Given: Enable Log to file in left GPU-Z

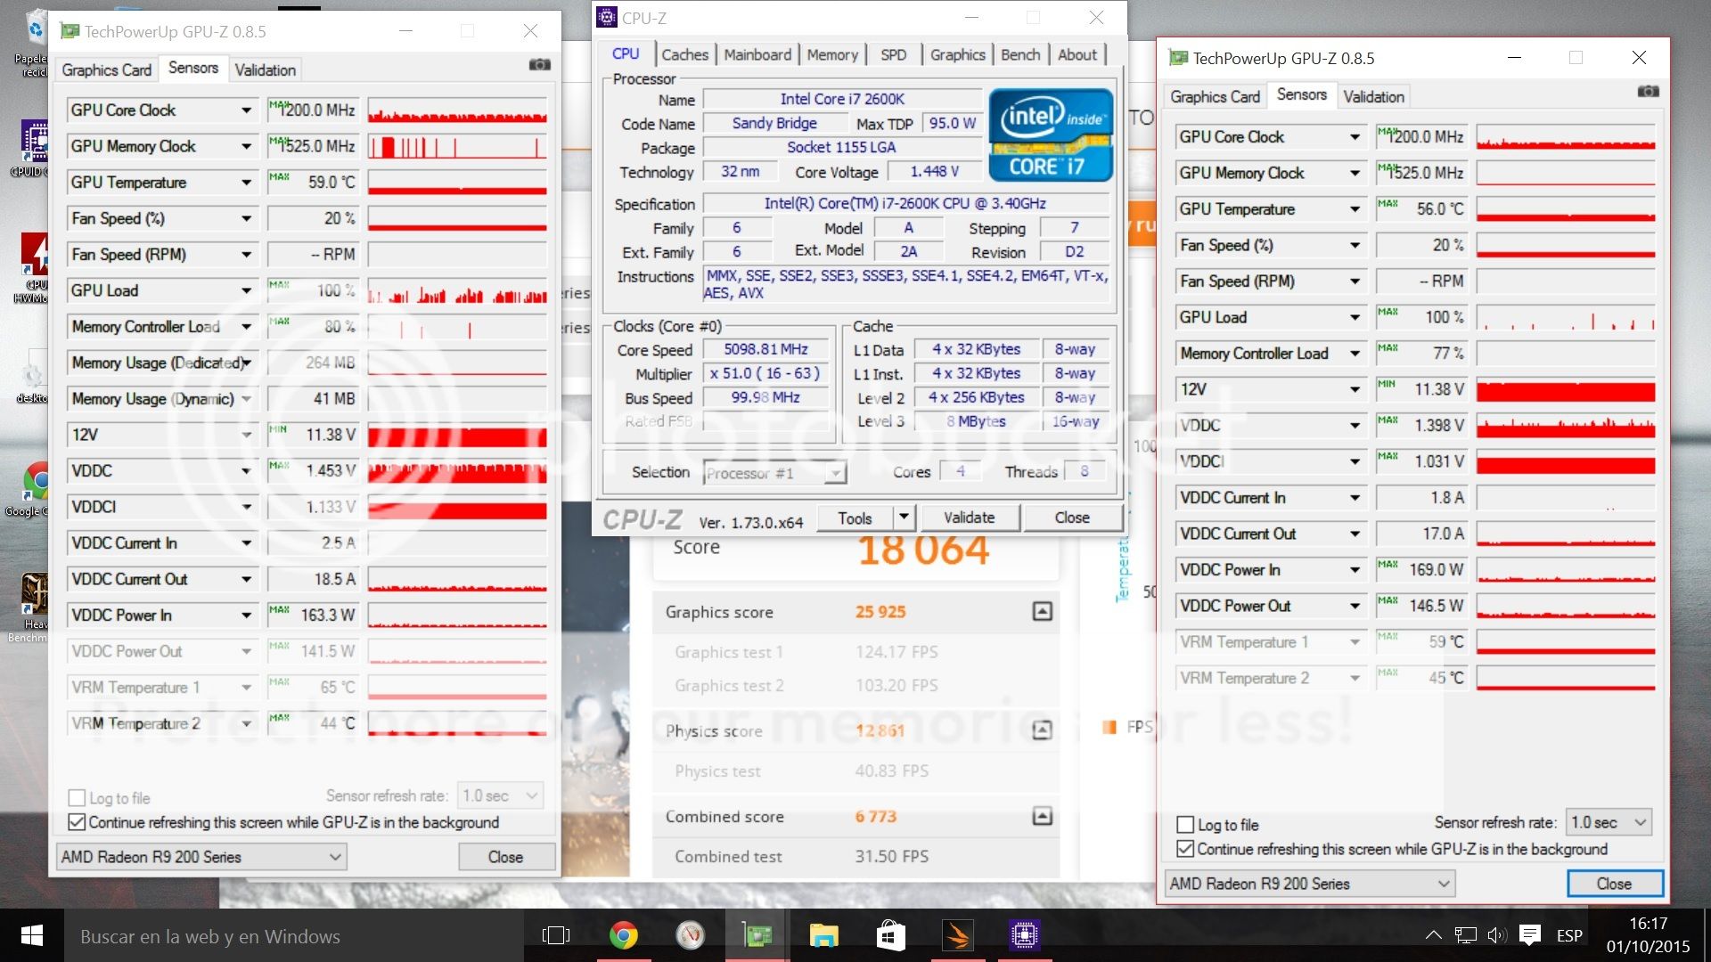Looking at the screenshot, I should coord(78,798).
